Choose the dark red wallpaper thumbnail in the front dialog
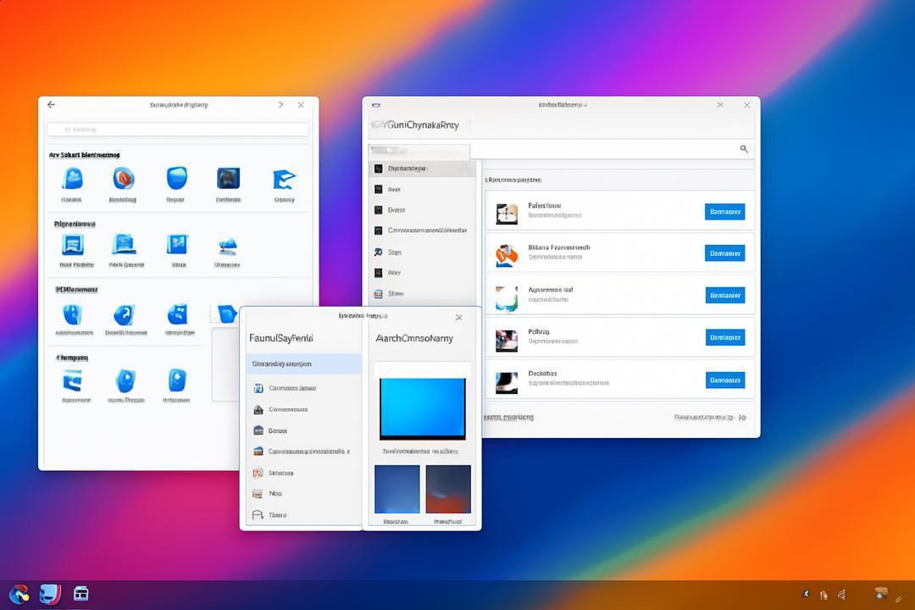Image resolution: width=915 pixels, height=610 pixels. point(448,489)
